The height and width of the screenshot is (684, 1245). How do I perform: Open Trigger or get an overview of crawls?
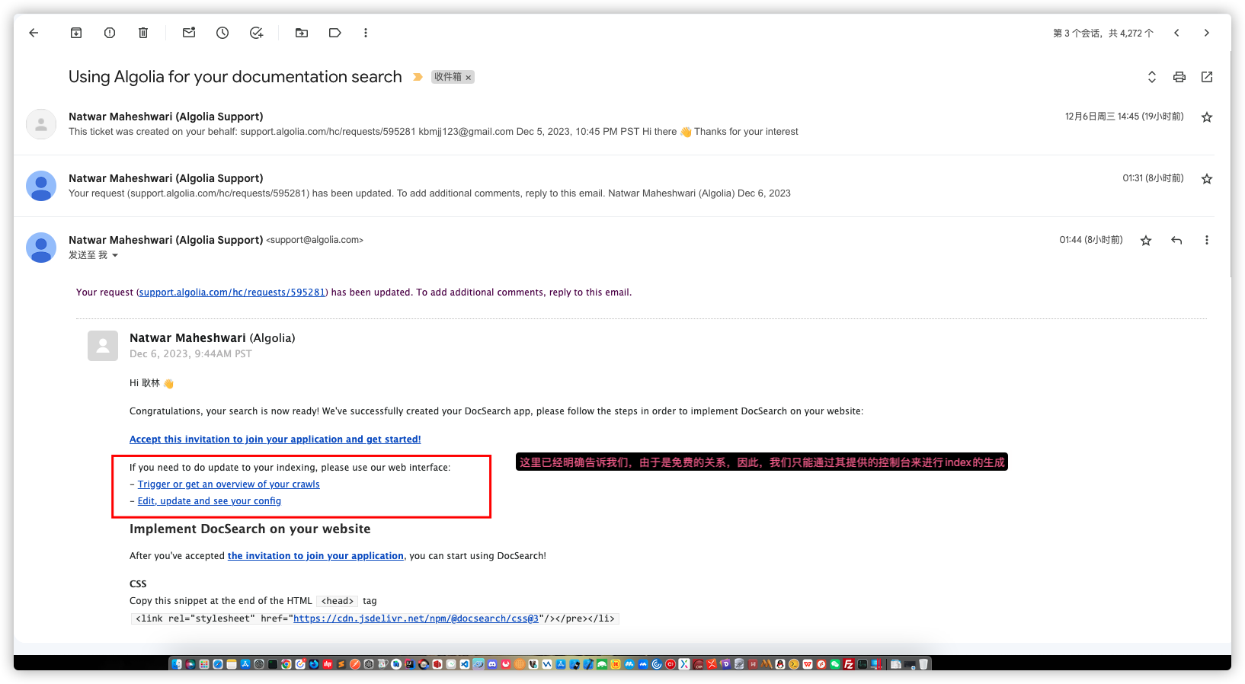tap(229, 484)
